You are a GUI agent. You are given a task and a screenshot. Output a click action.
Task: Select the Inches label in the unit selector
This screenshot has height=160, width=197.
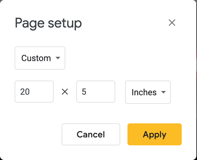[144, 92]
